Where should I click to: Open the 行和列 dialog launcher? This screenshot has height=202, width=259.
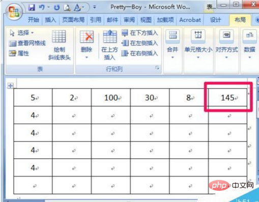coord(157,68)
